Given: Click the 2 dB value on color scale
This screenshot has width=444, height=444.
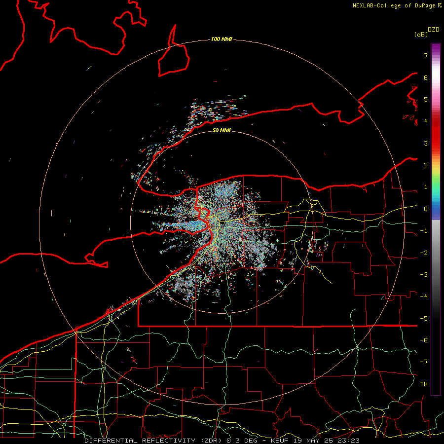Looking at the screenshot, I should (x=426, y=165).
